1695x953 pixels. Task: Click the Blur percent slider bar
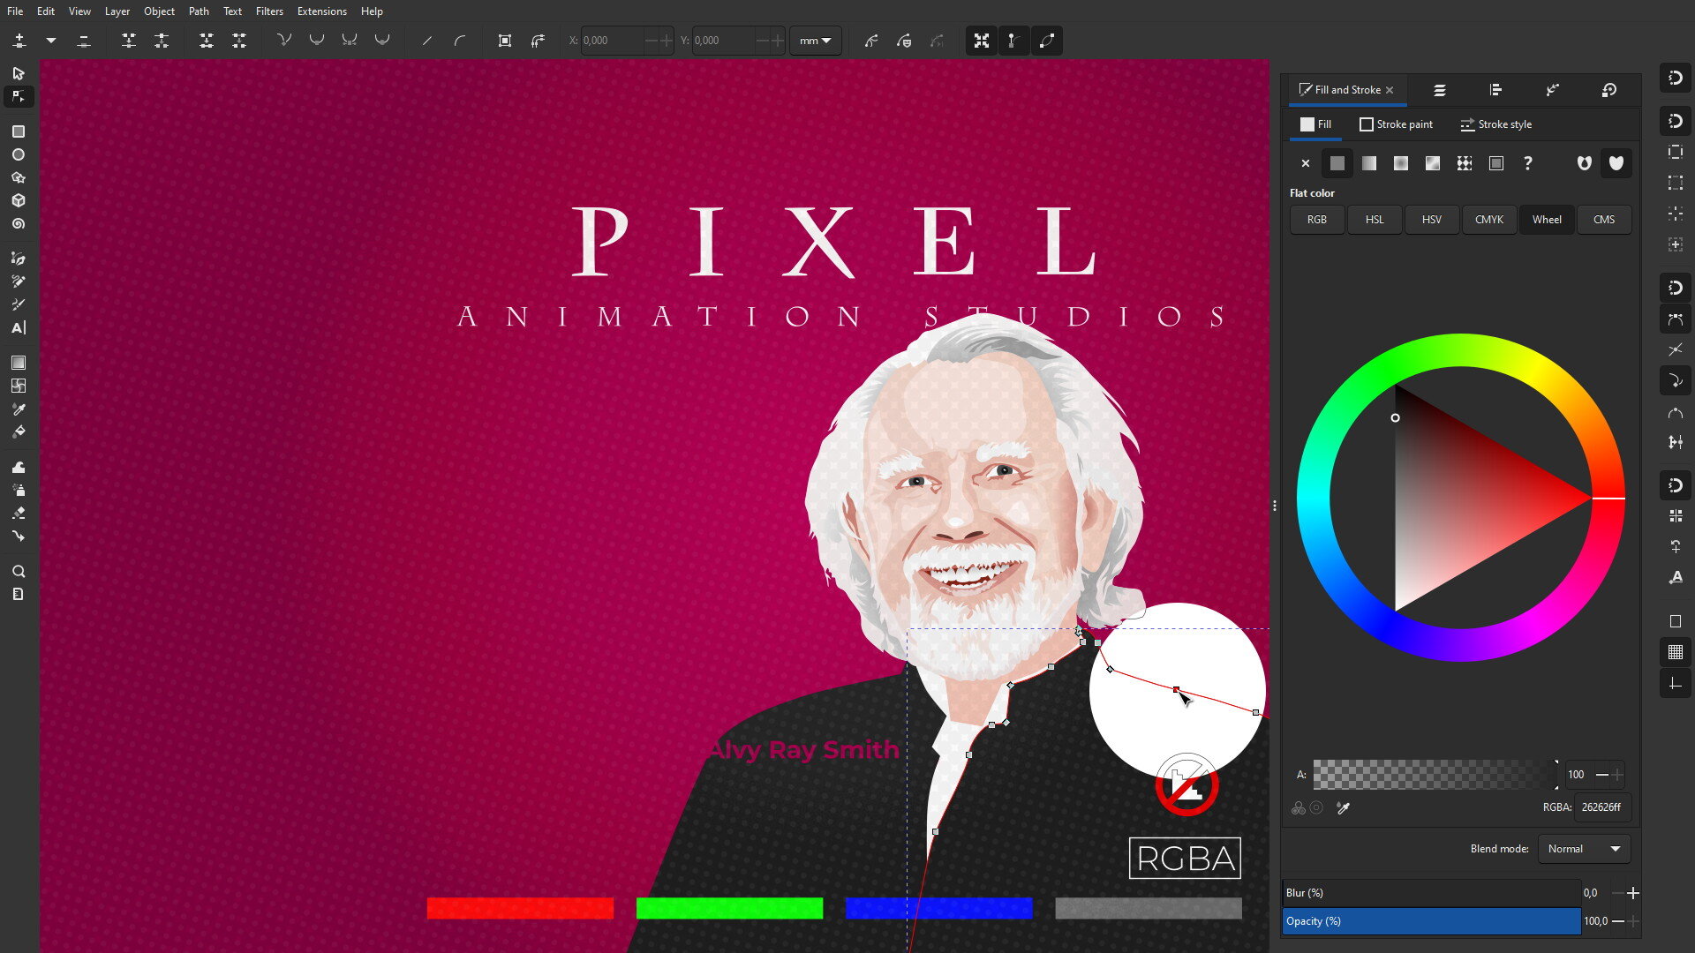click(x=1431, y=893)
